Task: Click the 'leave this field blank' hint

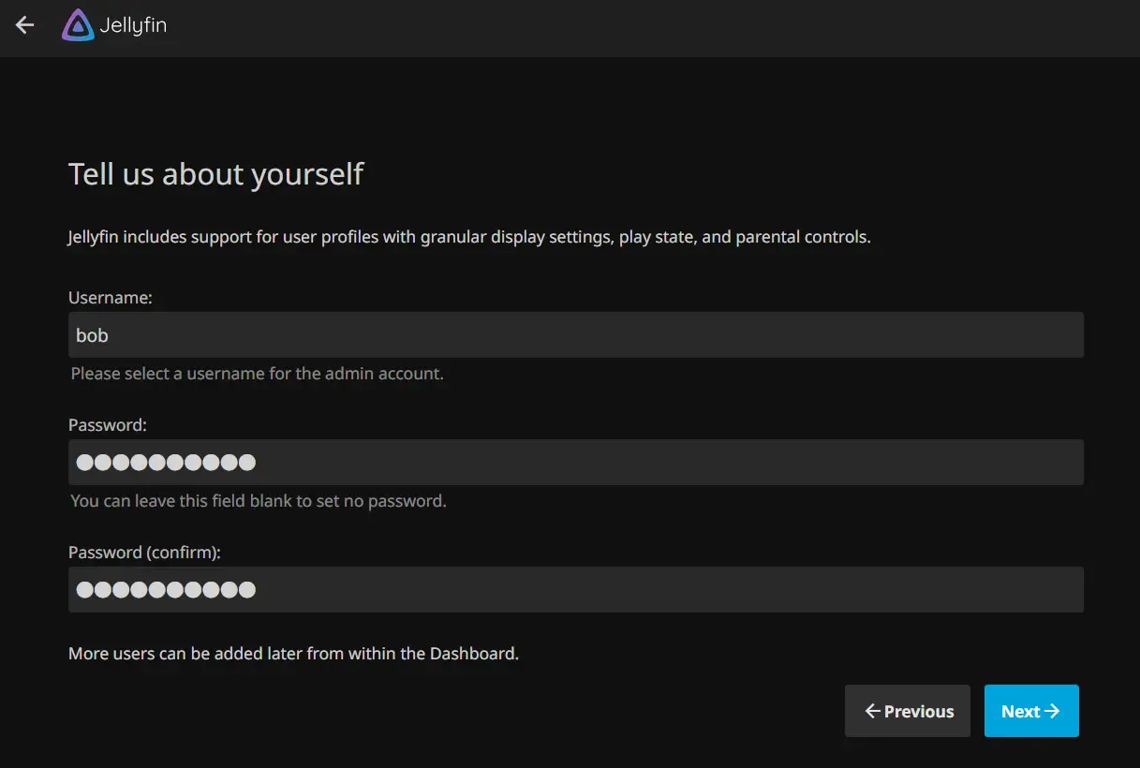Action: click(259, 501)
